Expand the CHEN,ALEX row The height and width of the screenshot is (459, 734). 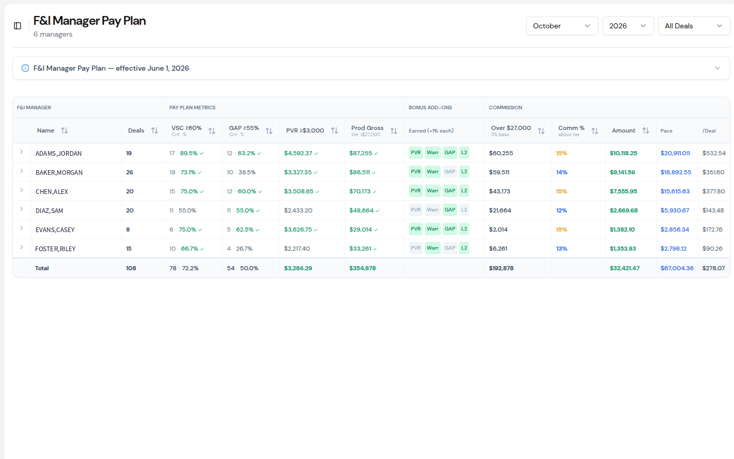pyautogui.click(x=22, y=190)
